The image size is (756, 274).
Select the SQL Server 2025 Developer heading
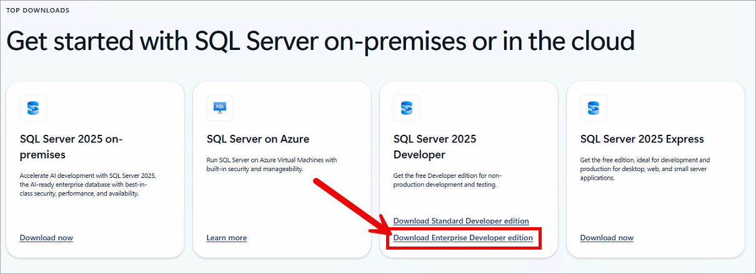(x=435, y=147)
